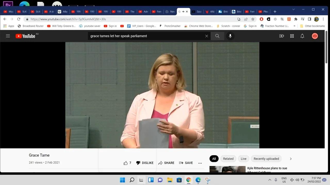This screenshot has width=330, height=185.
Task: Activate voice search microphone
Action: coord(230,36)
